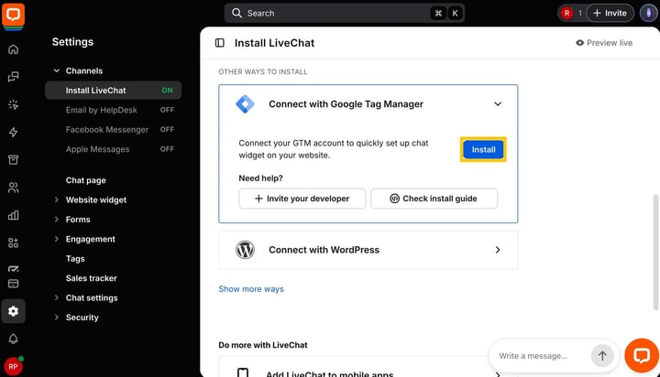This screenshot has height=377, width=660.
Task: Open the lightning bolt automation icon
Action: point(13,133)
